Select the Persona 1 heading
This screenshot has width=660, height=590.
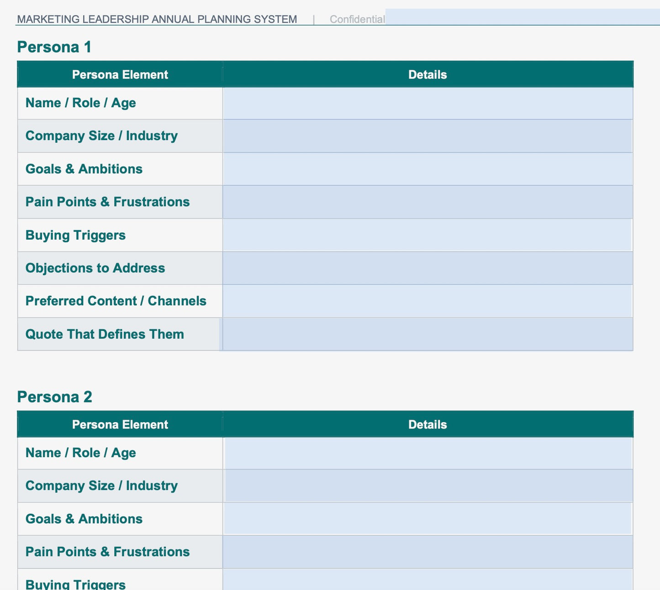pos(54,47)
